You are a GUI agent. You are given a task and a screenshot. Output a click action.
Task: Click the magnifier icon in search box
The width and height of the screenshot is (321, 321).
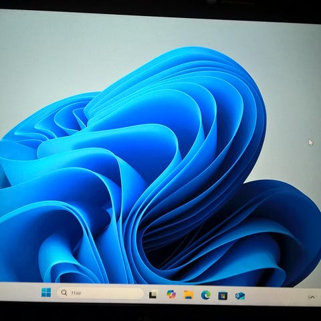pos(64,292)
